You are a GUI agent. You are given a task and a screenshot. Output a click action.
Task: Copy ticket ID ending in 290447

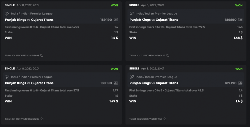(168, 56)
